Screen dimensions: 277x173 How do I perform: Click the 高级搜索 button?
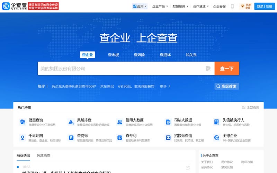click(227, 86)
